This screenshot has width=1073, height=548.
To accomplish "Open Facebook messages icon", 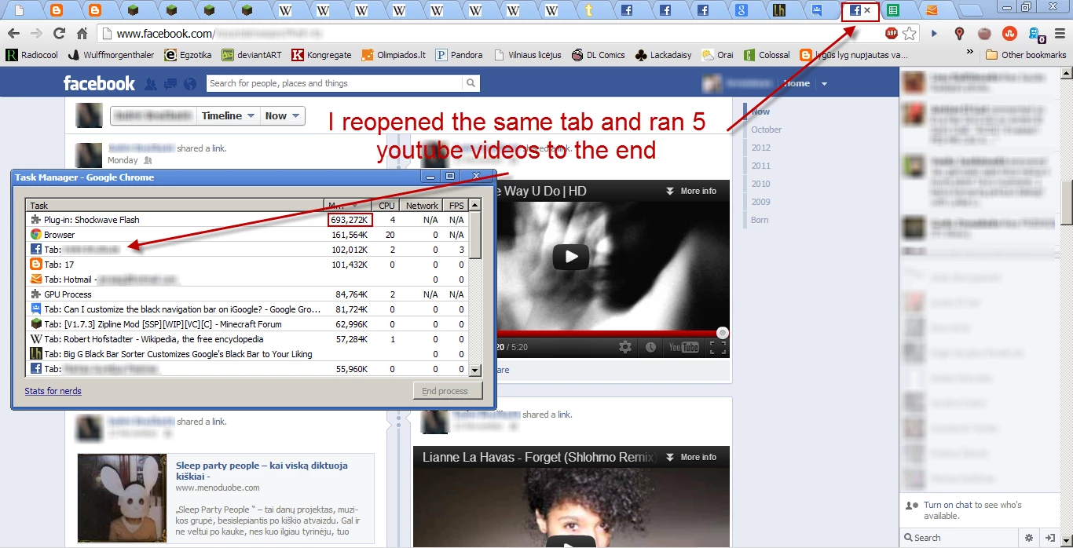I will tap(169, 83).
